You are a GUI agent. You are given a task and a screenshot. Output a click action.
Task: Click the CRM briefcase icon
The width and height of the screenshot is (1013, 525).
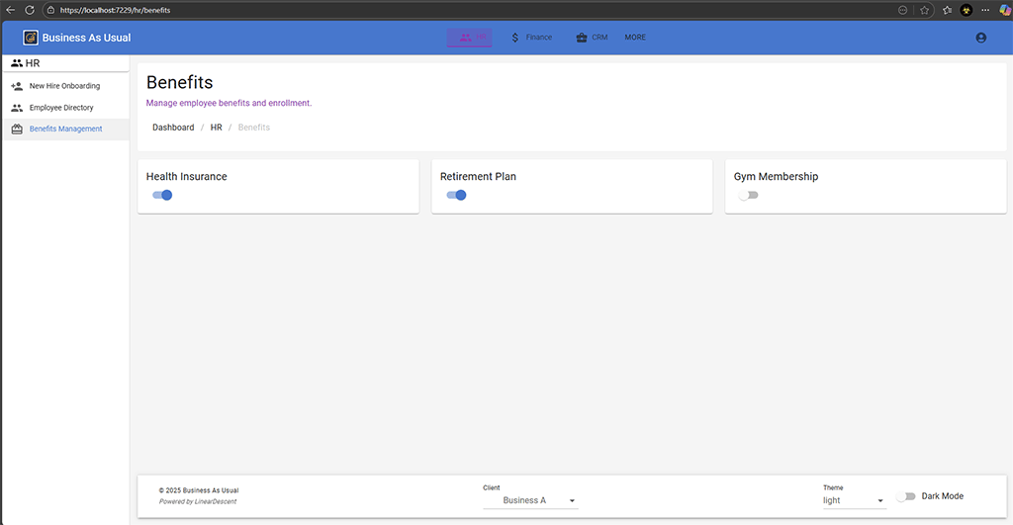581,38
